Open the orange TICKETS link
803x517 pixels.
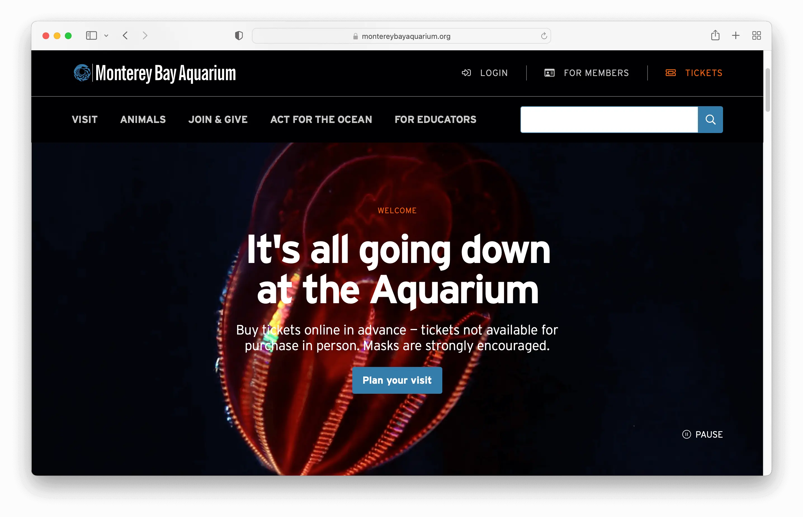coord(694,73)
